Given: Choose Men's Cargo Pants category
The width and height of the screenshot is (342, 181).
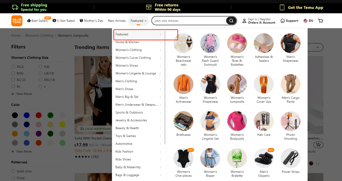Looking at the screenshot, I should tap(291, 89).
